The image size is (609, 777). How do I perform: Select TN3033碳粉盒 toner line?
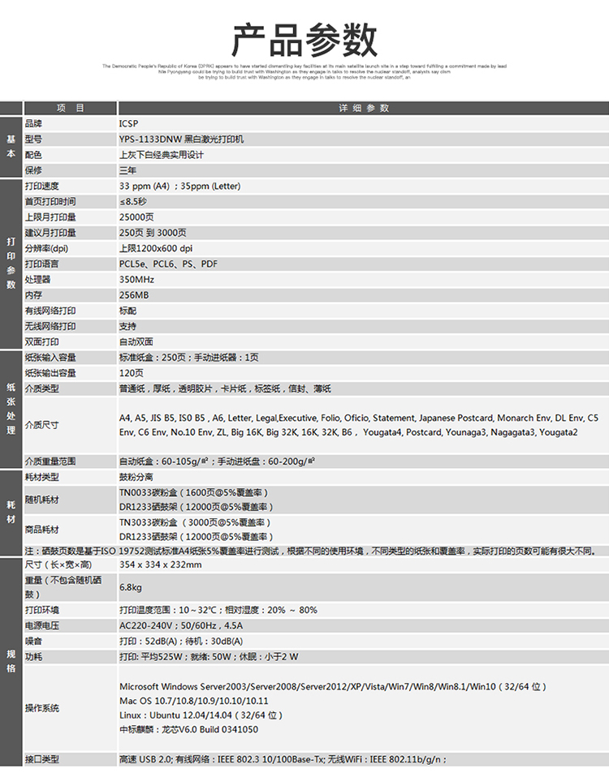[x=195, y=522]
